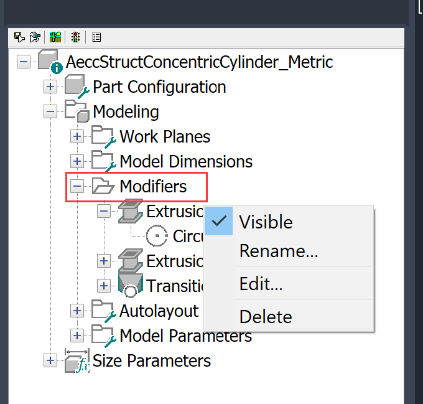Click the second Extrusion modifier icon
423x404 pixels.
pyautogui.click(x=131, y=261)
